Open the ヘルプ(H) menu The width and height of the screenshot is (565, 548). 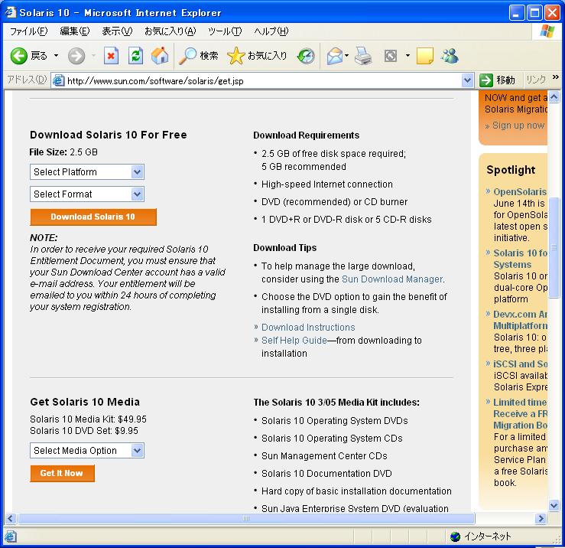(271, 31)
